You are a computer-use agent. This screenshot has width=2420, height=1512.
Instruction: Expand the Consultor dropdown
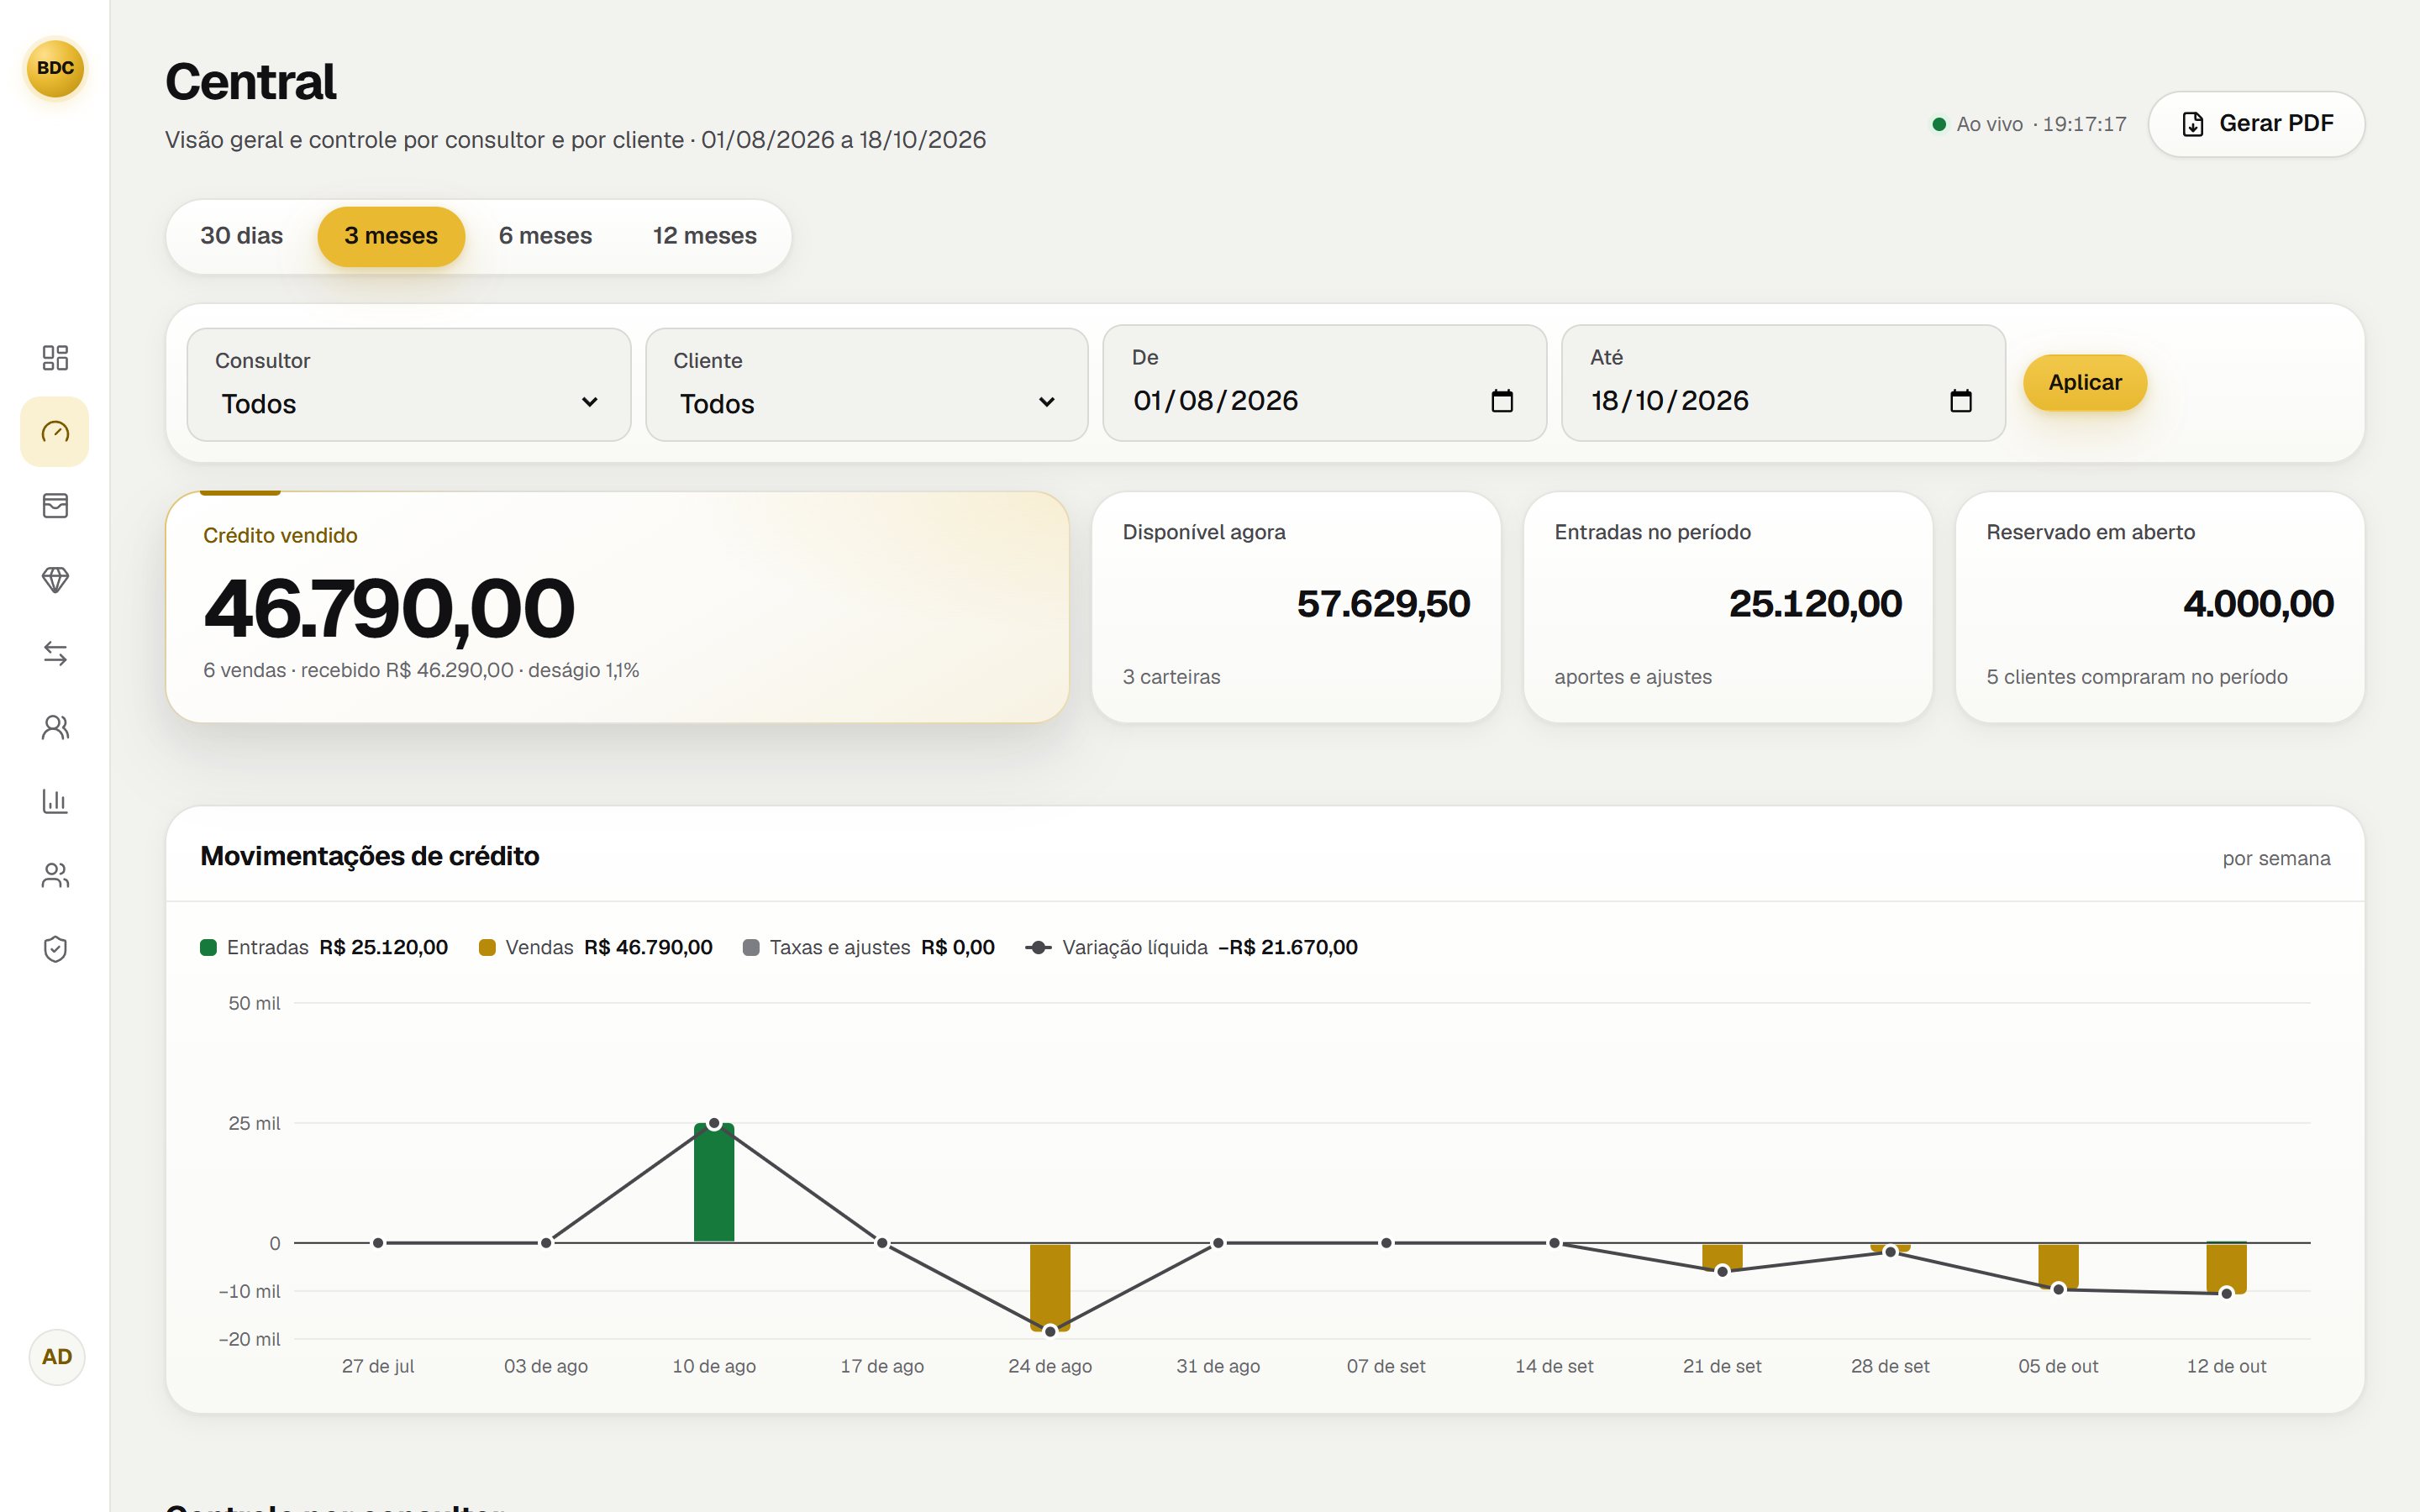coord(409,384)
